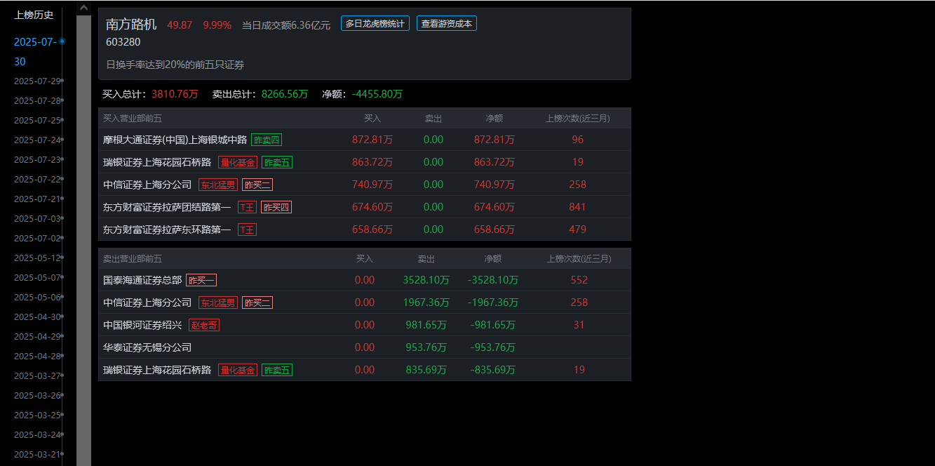
Task: Choose 2025-07-23 in the date list
Action: (37, 159)
